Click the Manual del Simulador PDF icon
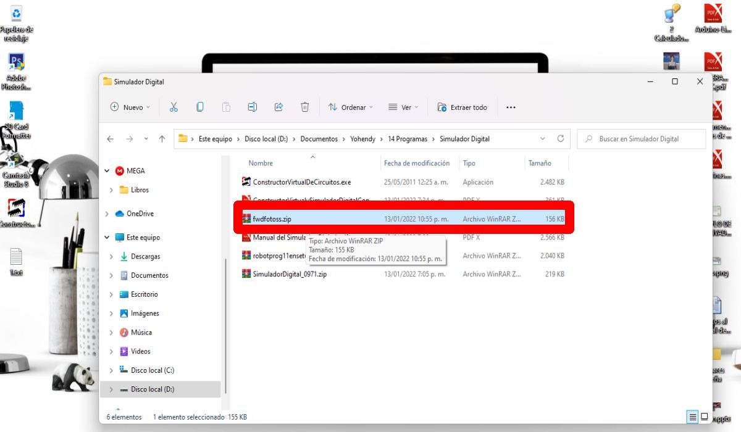This screenshot has width=741, height=432. (246, 237)
